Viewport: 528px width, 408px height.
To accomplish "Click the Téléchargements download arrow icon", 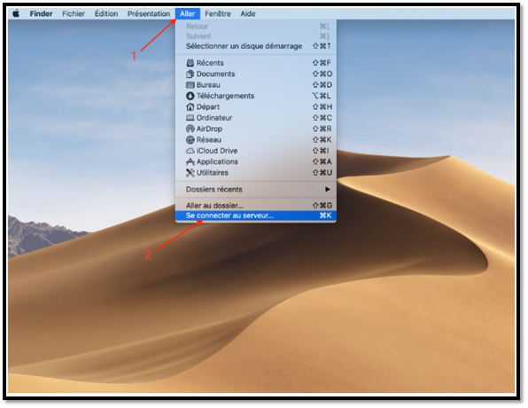I will (x=190, y=96).
